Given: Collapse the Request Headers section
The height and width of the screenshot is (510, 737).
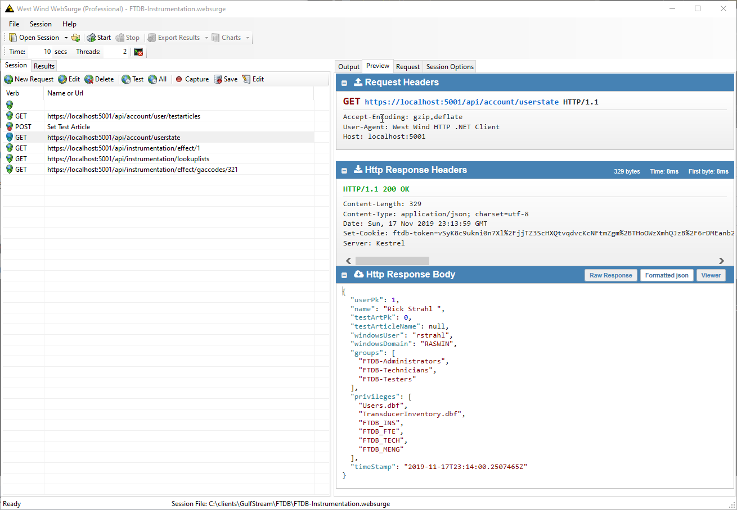Looking at the screenshot, I should (x=344, y=83).
